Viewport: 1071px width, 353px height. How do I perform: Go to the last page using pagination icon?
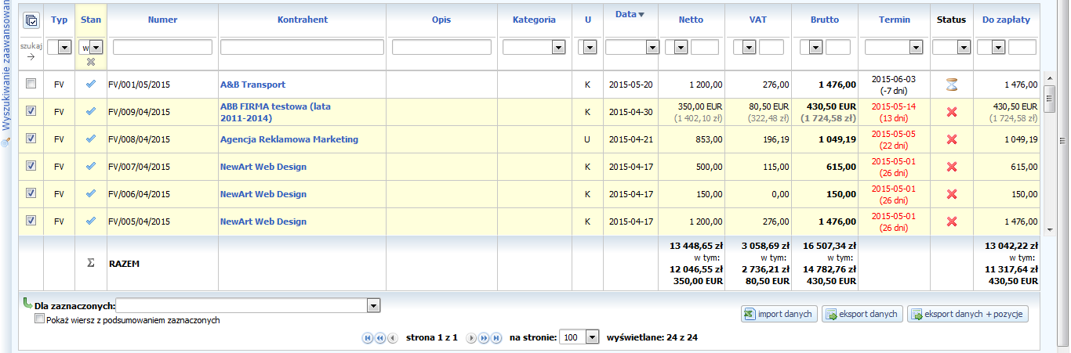click(x=496, y=337)
